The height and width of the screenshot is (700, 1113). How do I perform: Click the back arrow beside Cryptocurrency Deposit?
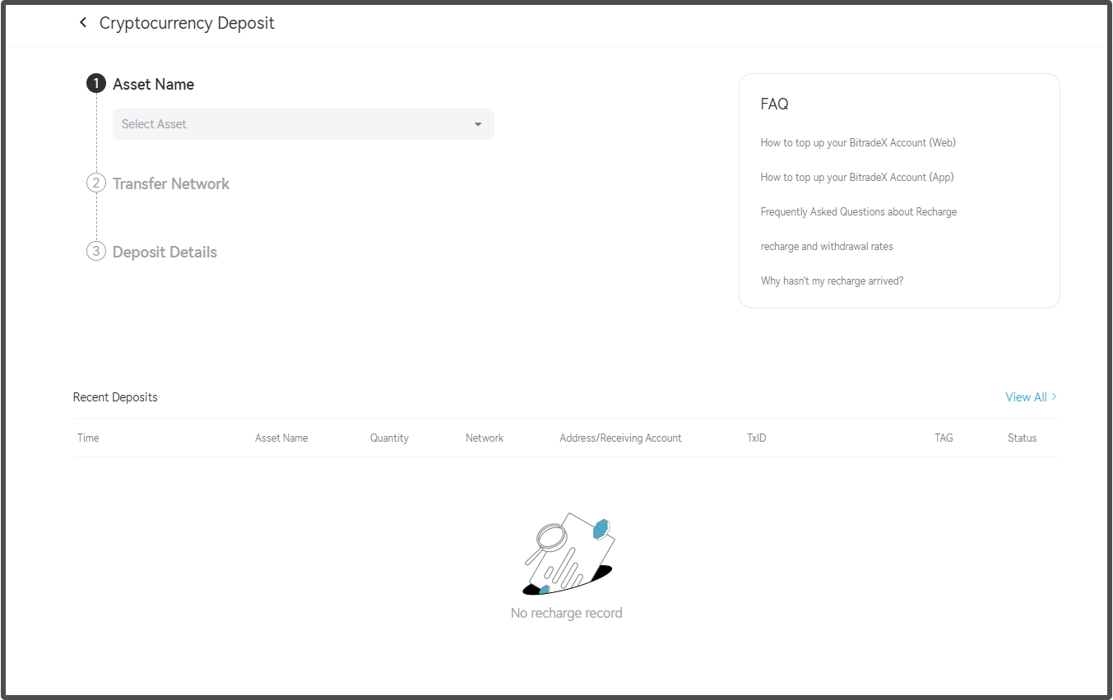click(83, 23)
